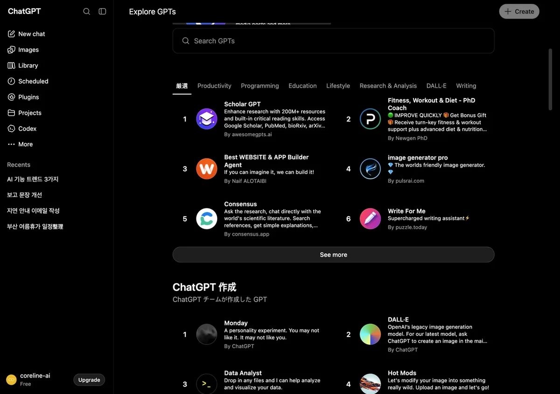Click the Scheduled clock icon
Screen dimensions: 560x394
[11, 81]
